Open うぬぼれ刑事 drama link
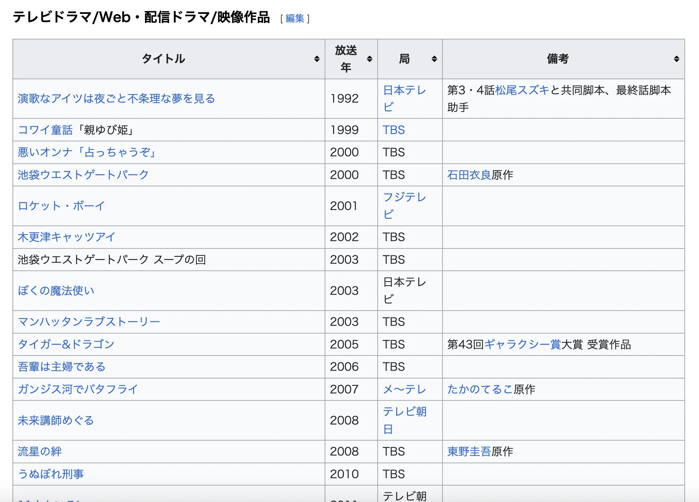 click(51, 474)
